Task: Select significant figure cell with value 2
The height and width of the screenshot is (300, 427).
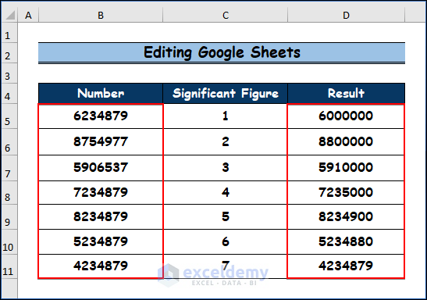Action: (226, 142)
